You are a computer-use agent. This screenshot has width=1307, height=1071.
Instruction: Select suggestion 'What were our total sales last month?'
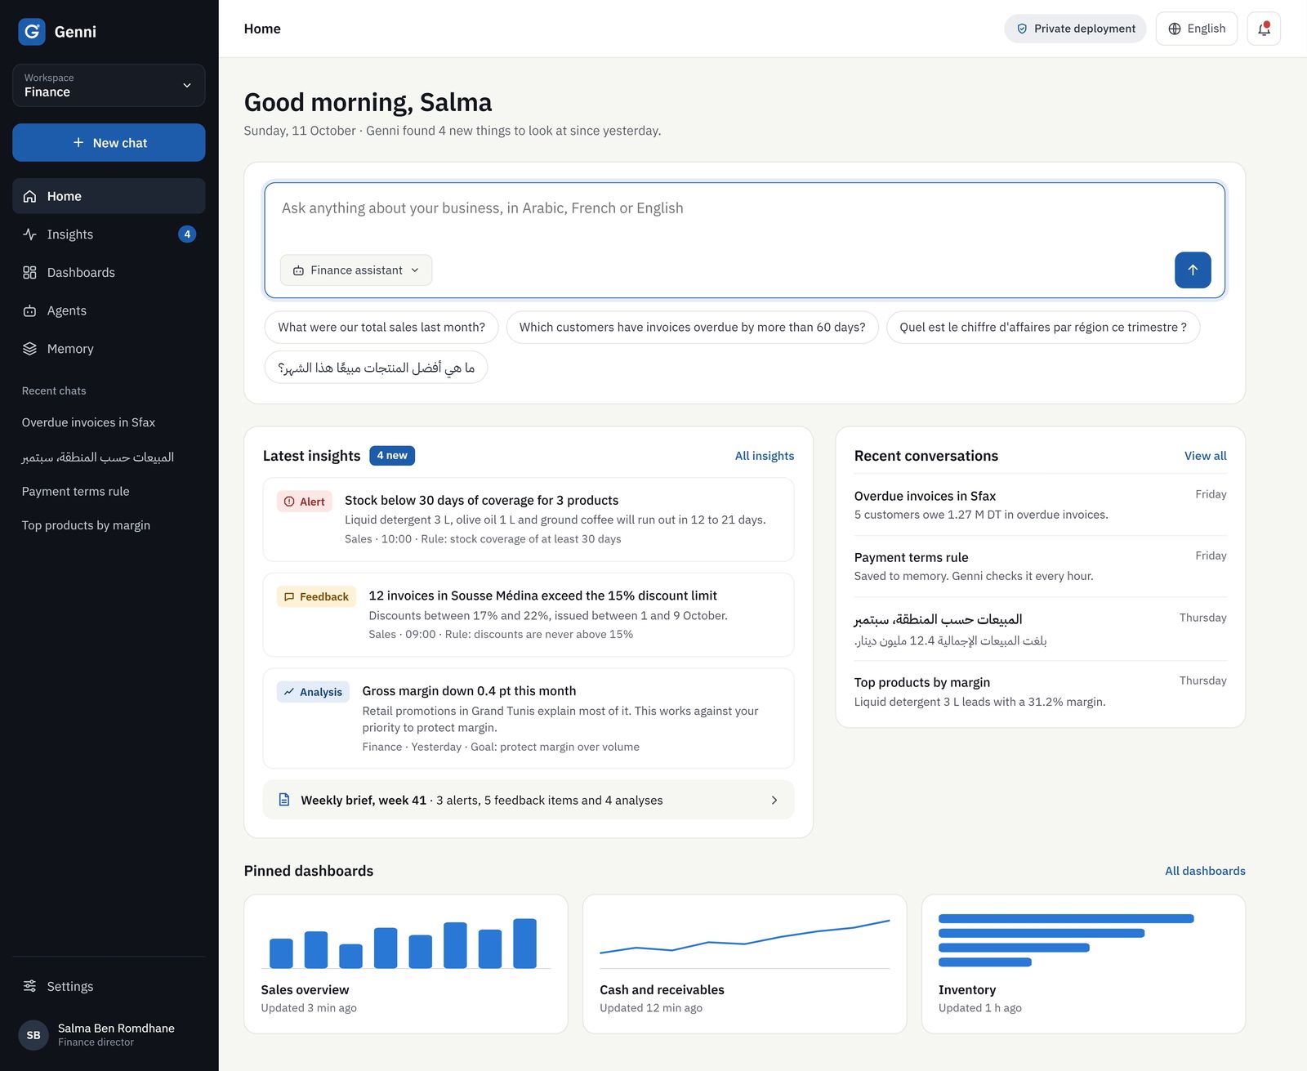[x=381, y=328]
